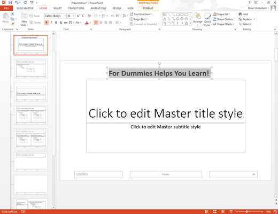This screenshot has width=278, height=214.
Task: Select the second layout thumbnail in slide pane
Action: point(31,68)
